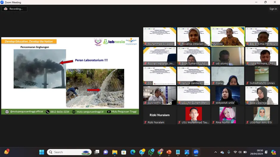
Task: Click the OneDrive cloud tray icon
Action: 222,152
